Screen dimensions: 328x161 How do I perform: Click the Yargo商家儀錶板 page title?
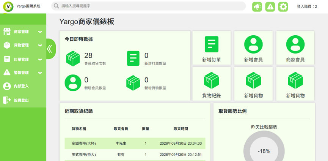pos(87,22)
